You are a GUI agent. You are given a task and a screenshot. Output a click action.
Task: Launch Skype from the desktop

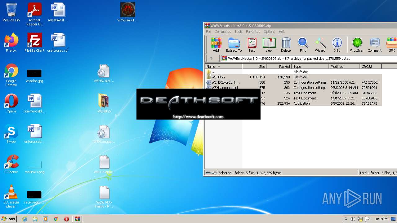pos(11,134)
